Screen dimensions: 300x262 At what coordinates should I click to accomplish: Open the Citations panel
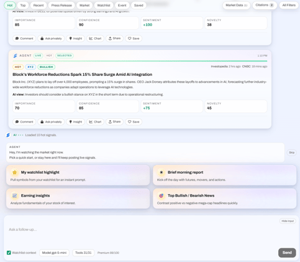click(265, 5)
